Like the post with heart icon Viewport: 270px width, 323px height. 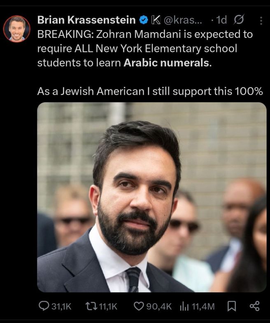(139, 307)
